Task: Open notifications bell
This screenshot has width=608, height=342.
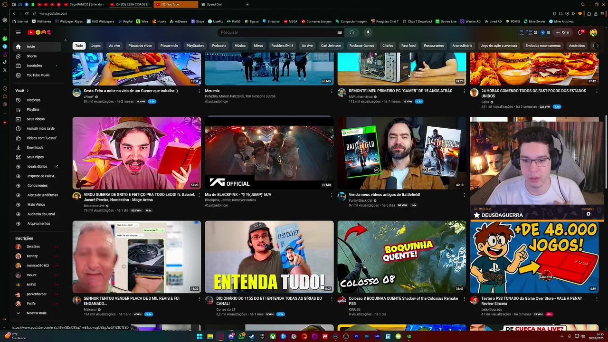Action: tap(580, 32)
